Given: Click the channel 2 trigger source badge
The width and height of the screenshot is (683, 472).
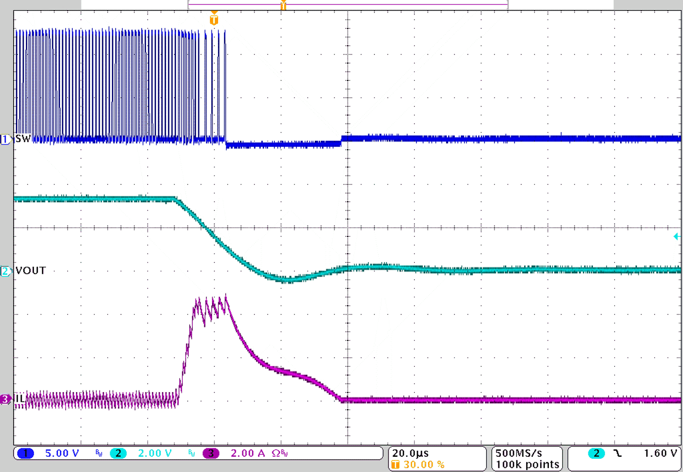Looking at the screenshot, I should click(x=596, y=453).
